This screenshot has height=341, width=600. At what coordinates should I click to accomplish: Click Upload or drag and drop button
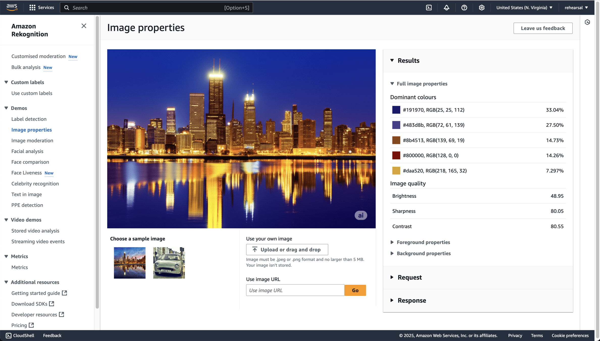pyautogui.click(x=287, y=250)
